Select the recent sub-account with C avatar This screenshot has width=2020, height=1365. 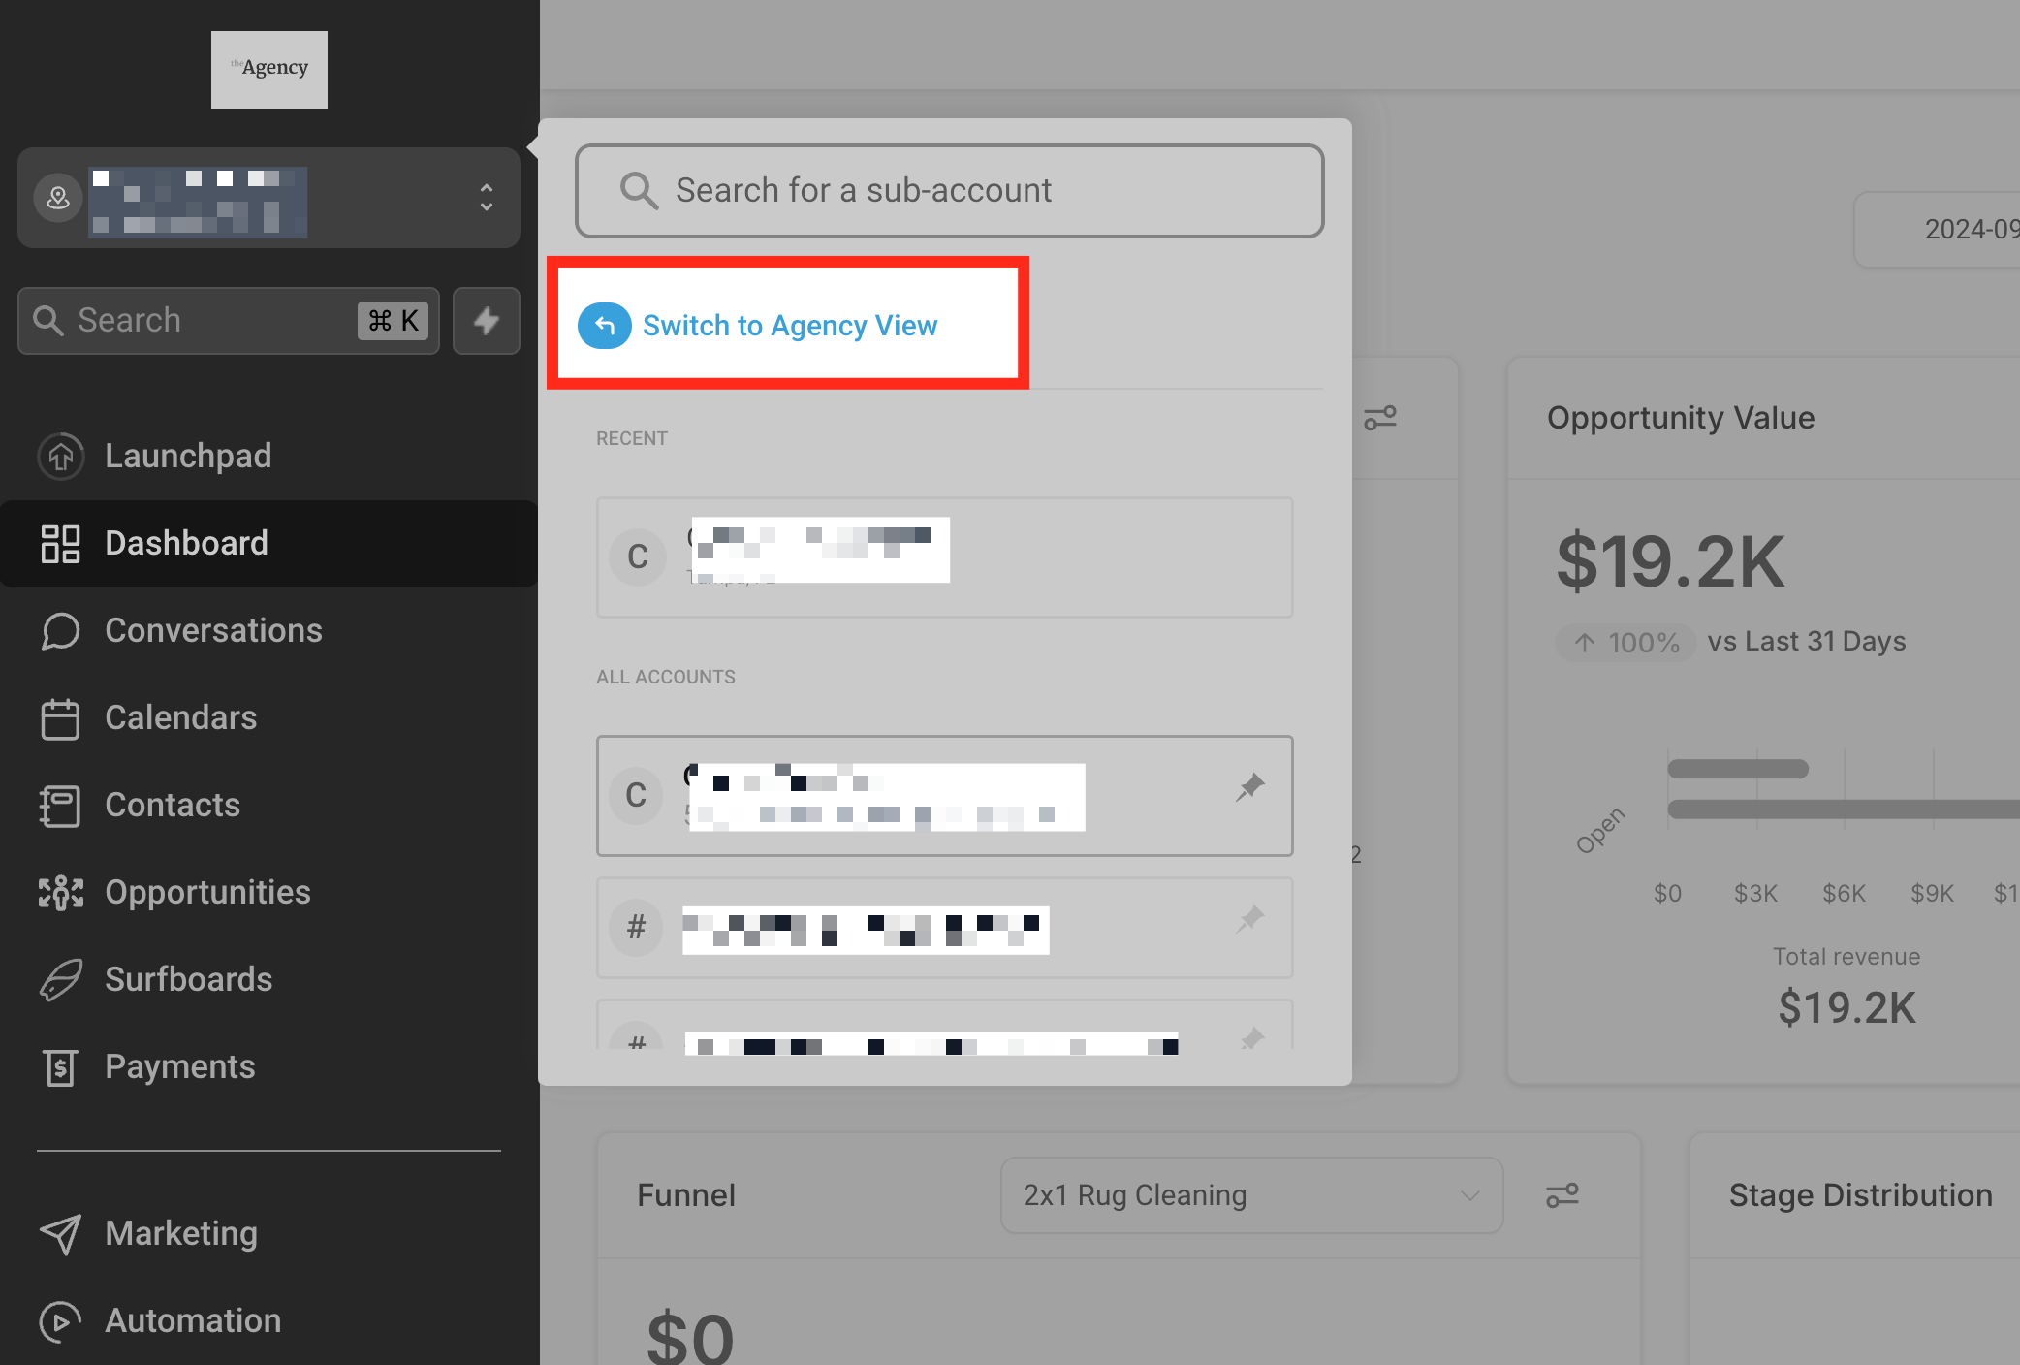pyautogui.click(x=944, y=557)
